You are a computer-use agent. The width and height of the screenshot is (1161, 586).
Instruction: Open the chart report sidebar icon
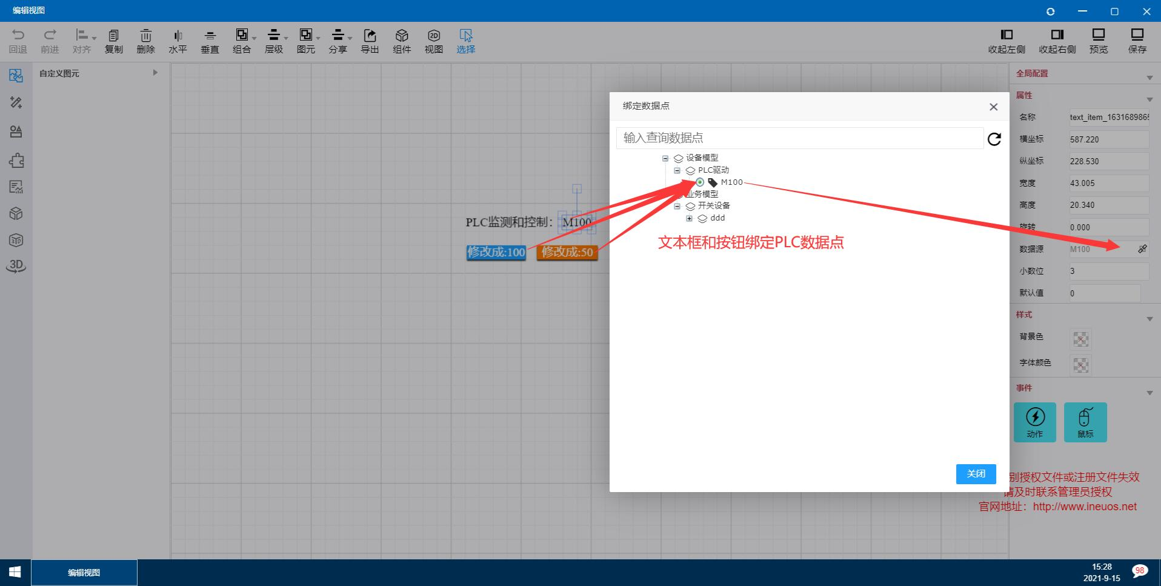click(16, 187)
